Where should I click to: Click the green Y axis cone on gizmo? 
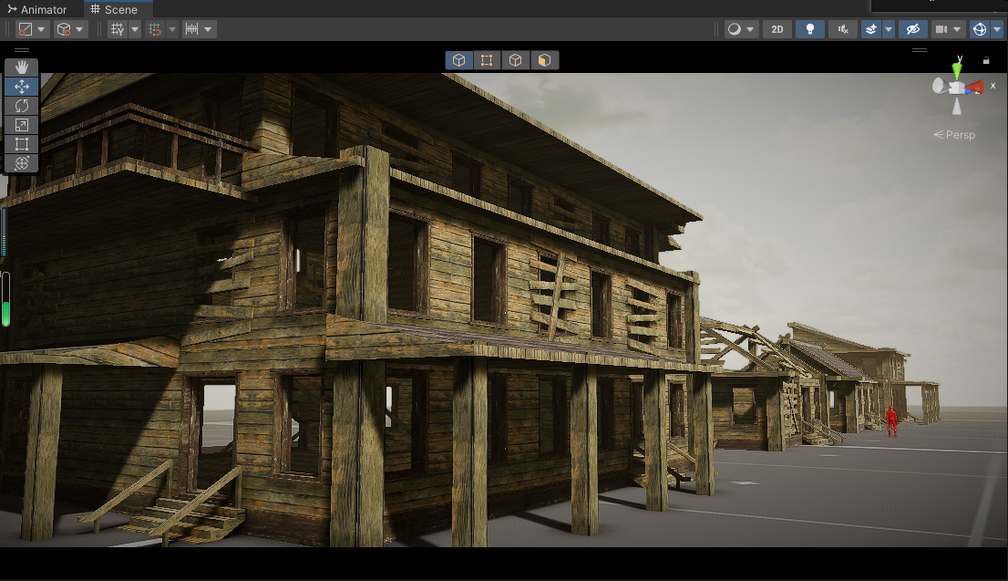(x=957, y=70)
